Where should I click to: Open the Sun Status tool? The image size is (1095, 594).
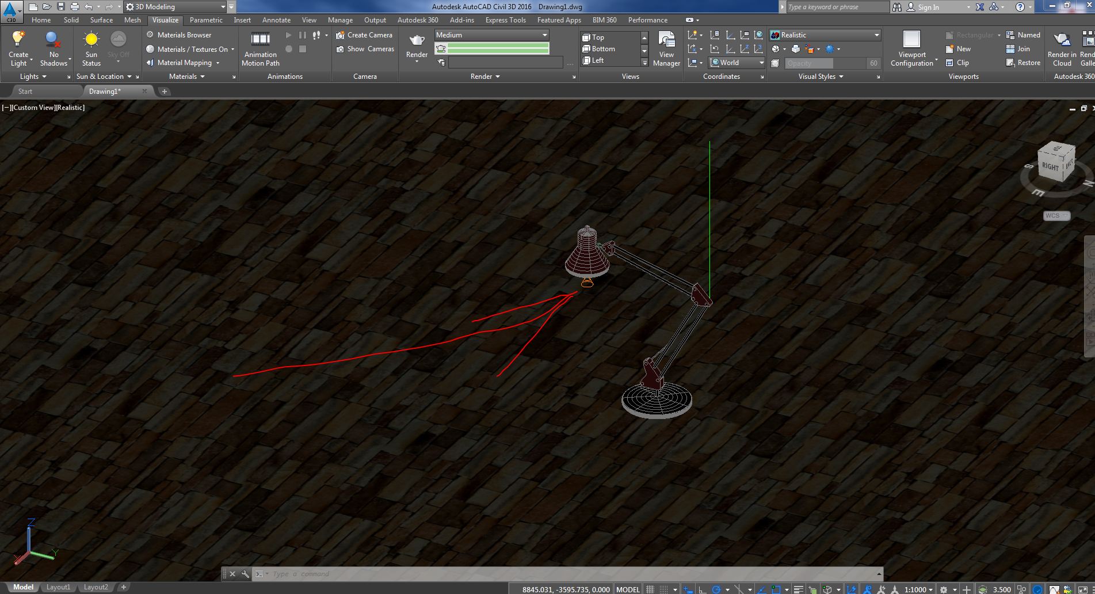pos(90,48)
